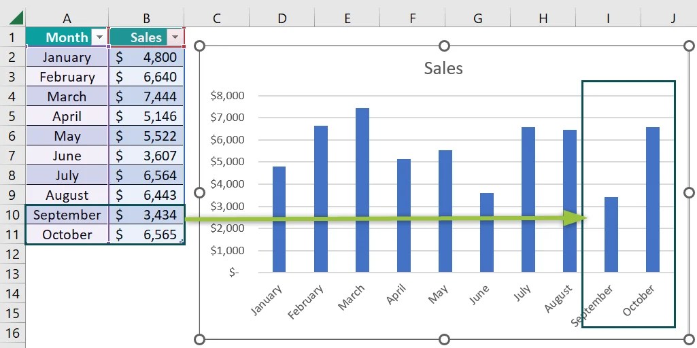Select the July cell
Screen dimensions: 697x348
click(67, 175)
